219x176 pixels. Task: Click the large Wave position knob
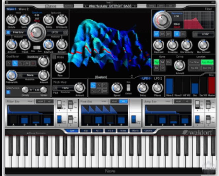37,32
